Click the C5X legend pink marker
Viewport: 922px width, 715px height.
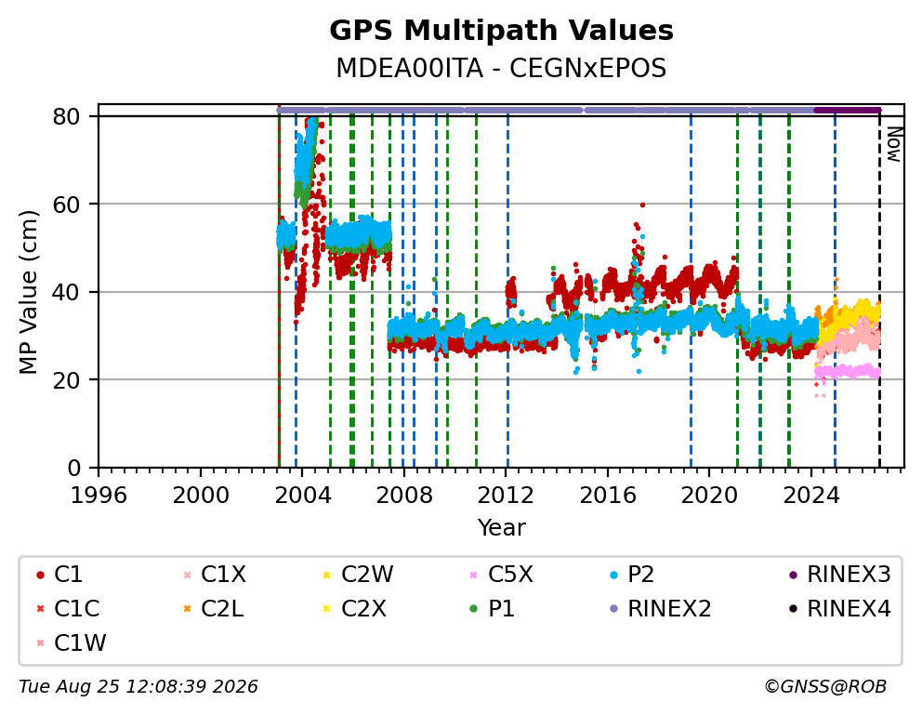coord(474,575)
